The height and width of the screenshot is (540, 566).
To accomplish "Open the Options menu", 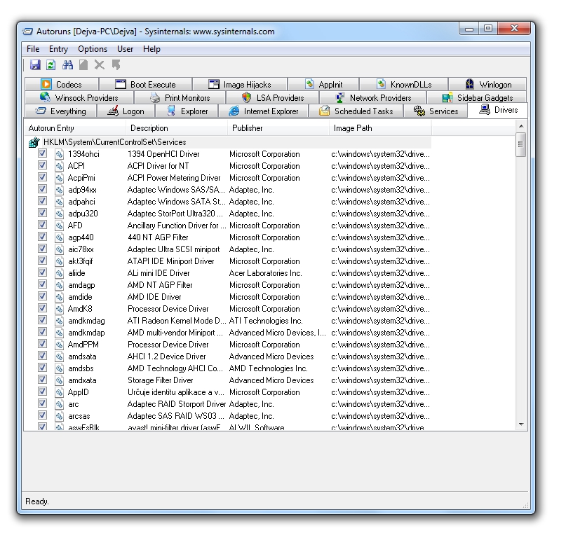I will coord(93,49).
